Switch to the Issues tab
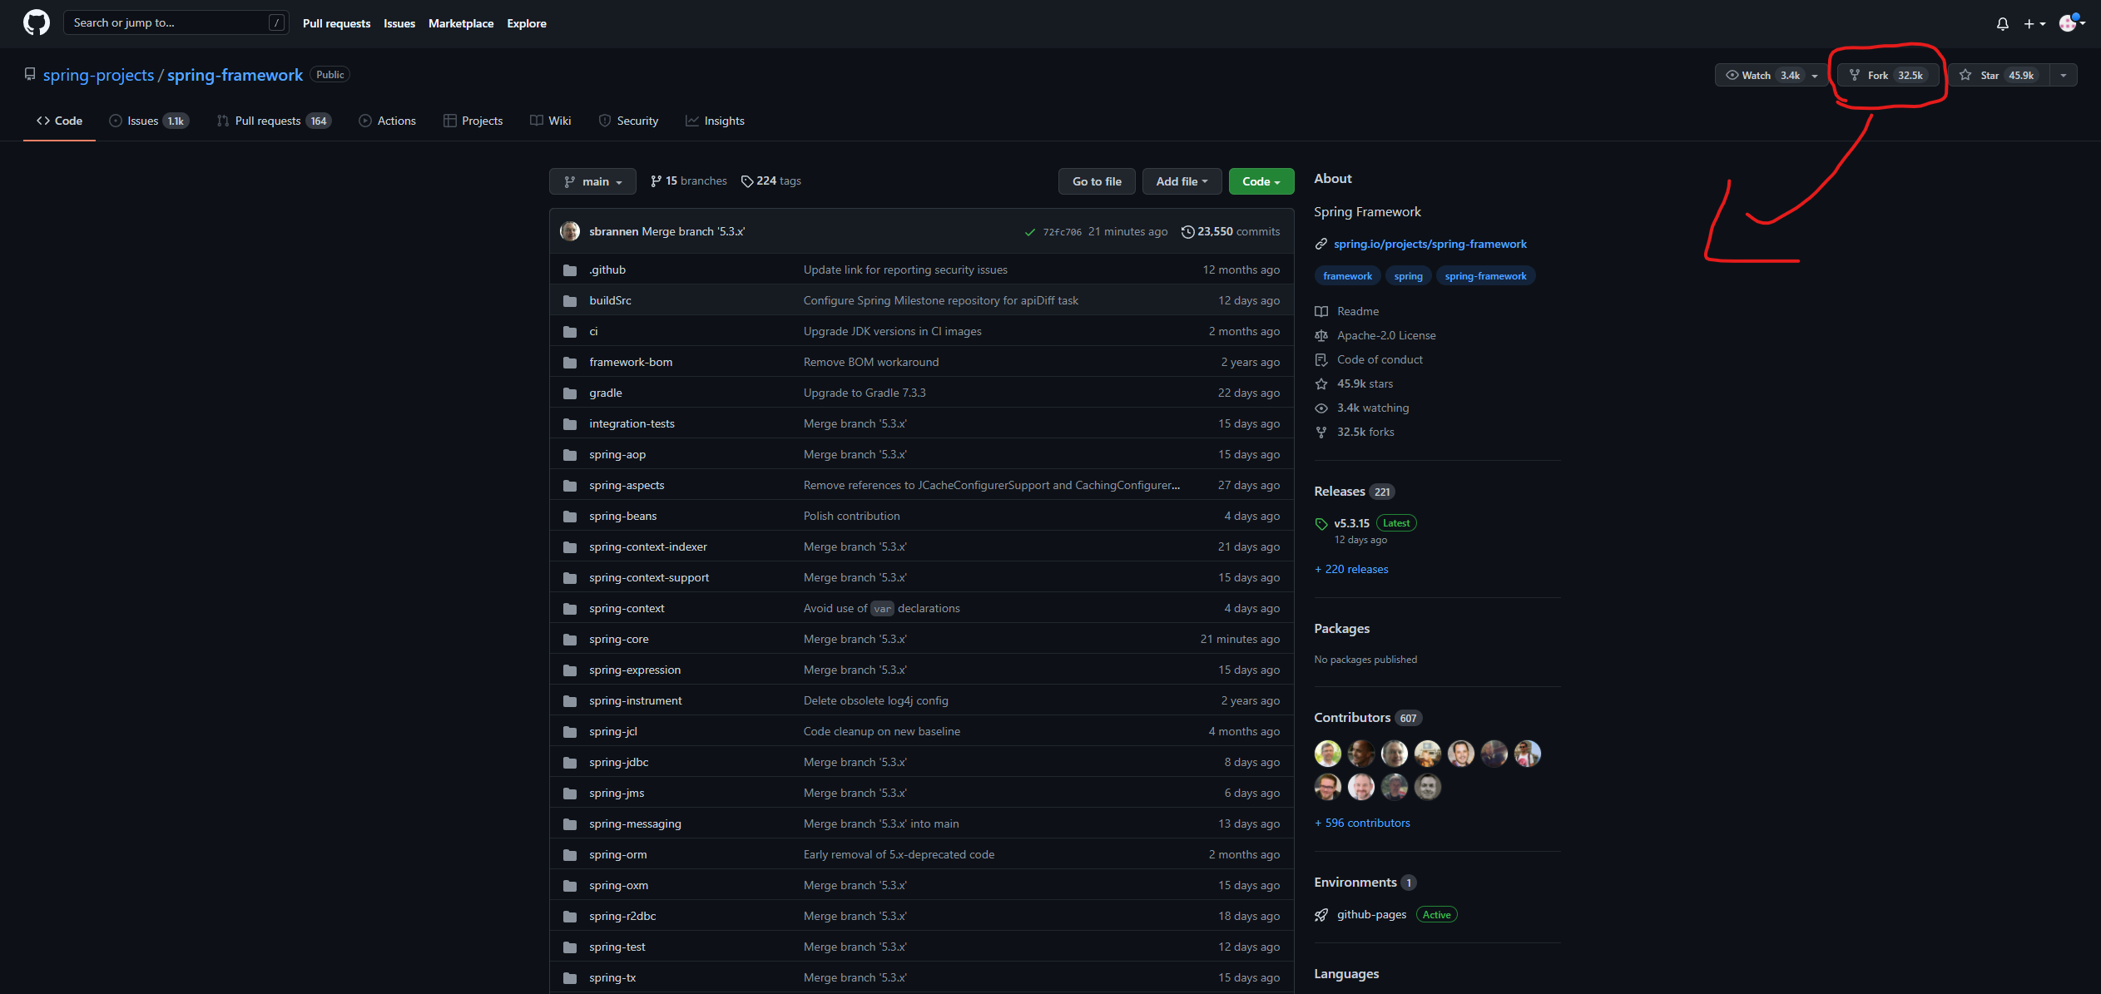 pyautogui.click(x=148, y=121)
